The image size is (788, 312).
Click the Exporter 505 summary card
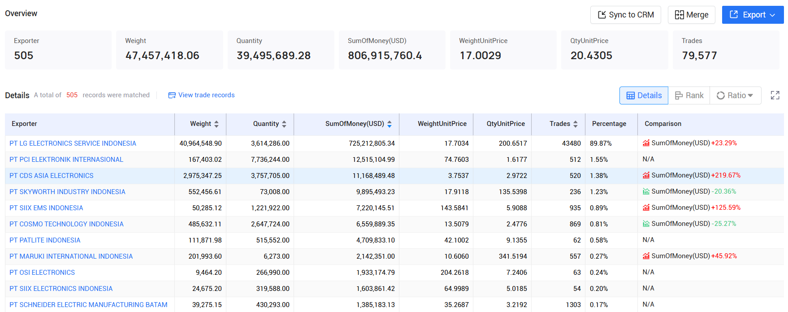click(58, 50)
